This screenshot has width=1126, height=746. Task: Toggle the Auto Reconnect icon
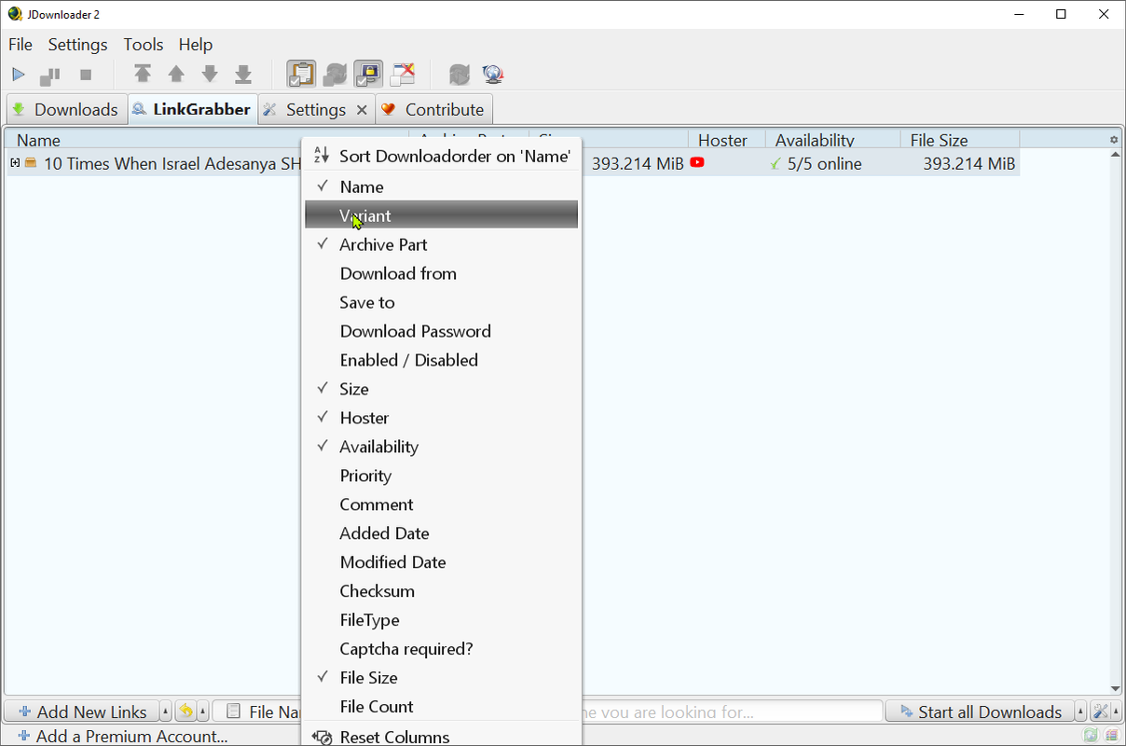[335, 74]
